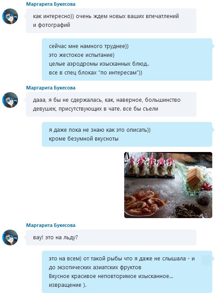Click the avatar next to the 'дааа, я бы не сдержалась' message
The height and width of the screenshot is (293, 218).
[x=10, y=100]
